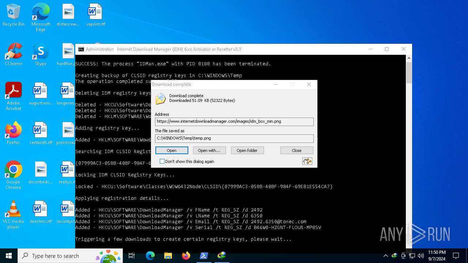Click the console window system menu icon
The width and height of the screenshot is (468, 263).
(81, 49)
